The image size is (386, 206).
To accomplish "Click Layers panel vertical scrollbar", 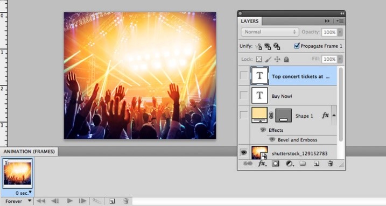I will pyautogui.click(x=341, y=104).
